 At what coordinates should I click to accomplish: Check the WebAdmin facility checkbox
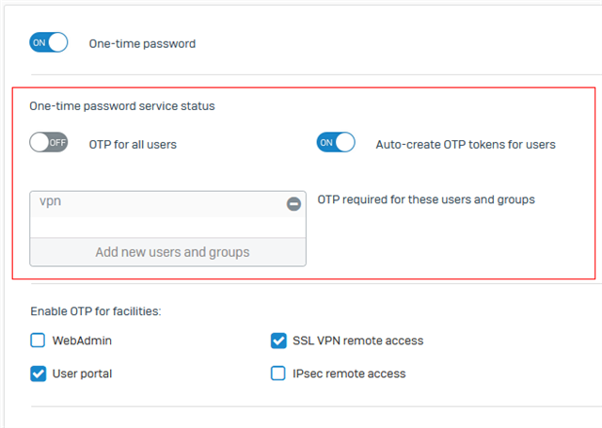38,341
